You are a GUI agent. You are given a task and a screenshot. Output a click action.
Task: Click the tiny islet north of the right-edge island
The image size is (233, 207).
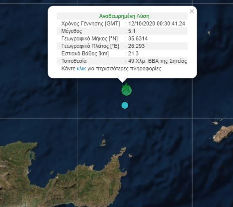click(x=215, y=123)
